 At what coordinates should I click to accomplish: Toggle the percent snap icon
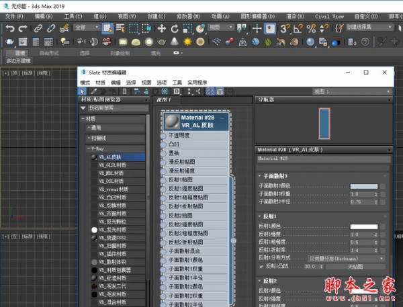310,28
